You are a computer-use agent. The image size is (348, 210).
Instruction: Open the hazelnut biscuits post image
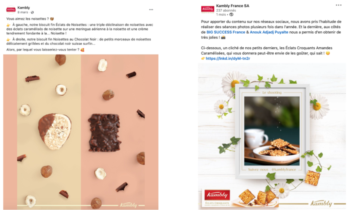point(81,132)
